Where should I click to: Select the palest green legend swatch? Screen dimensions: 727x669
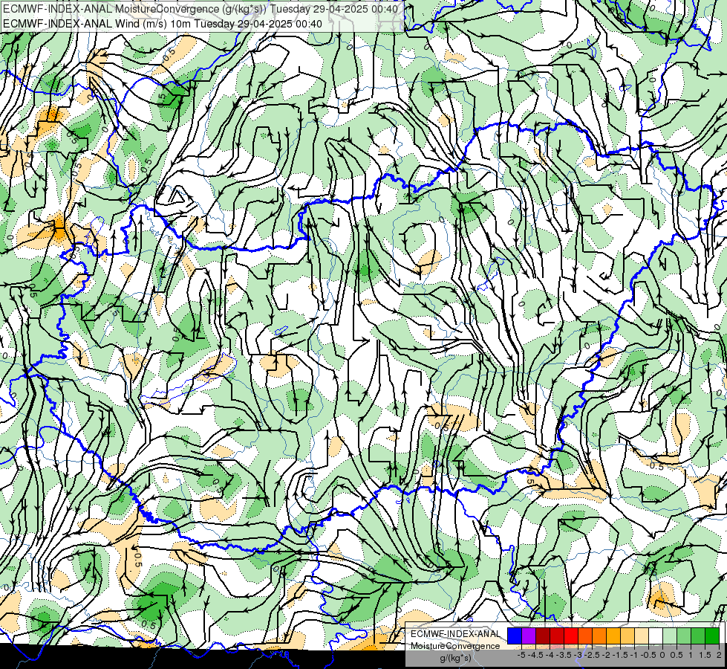pos(670,636)
